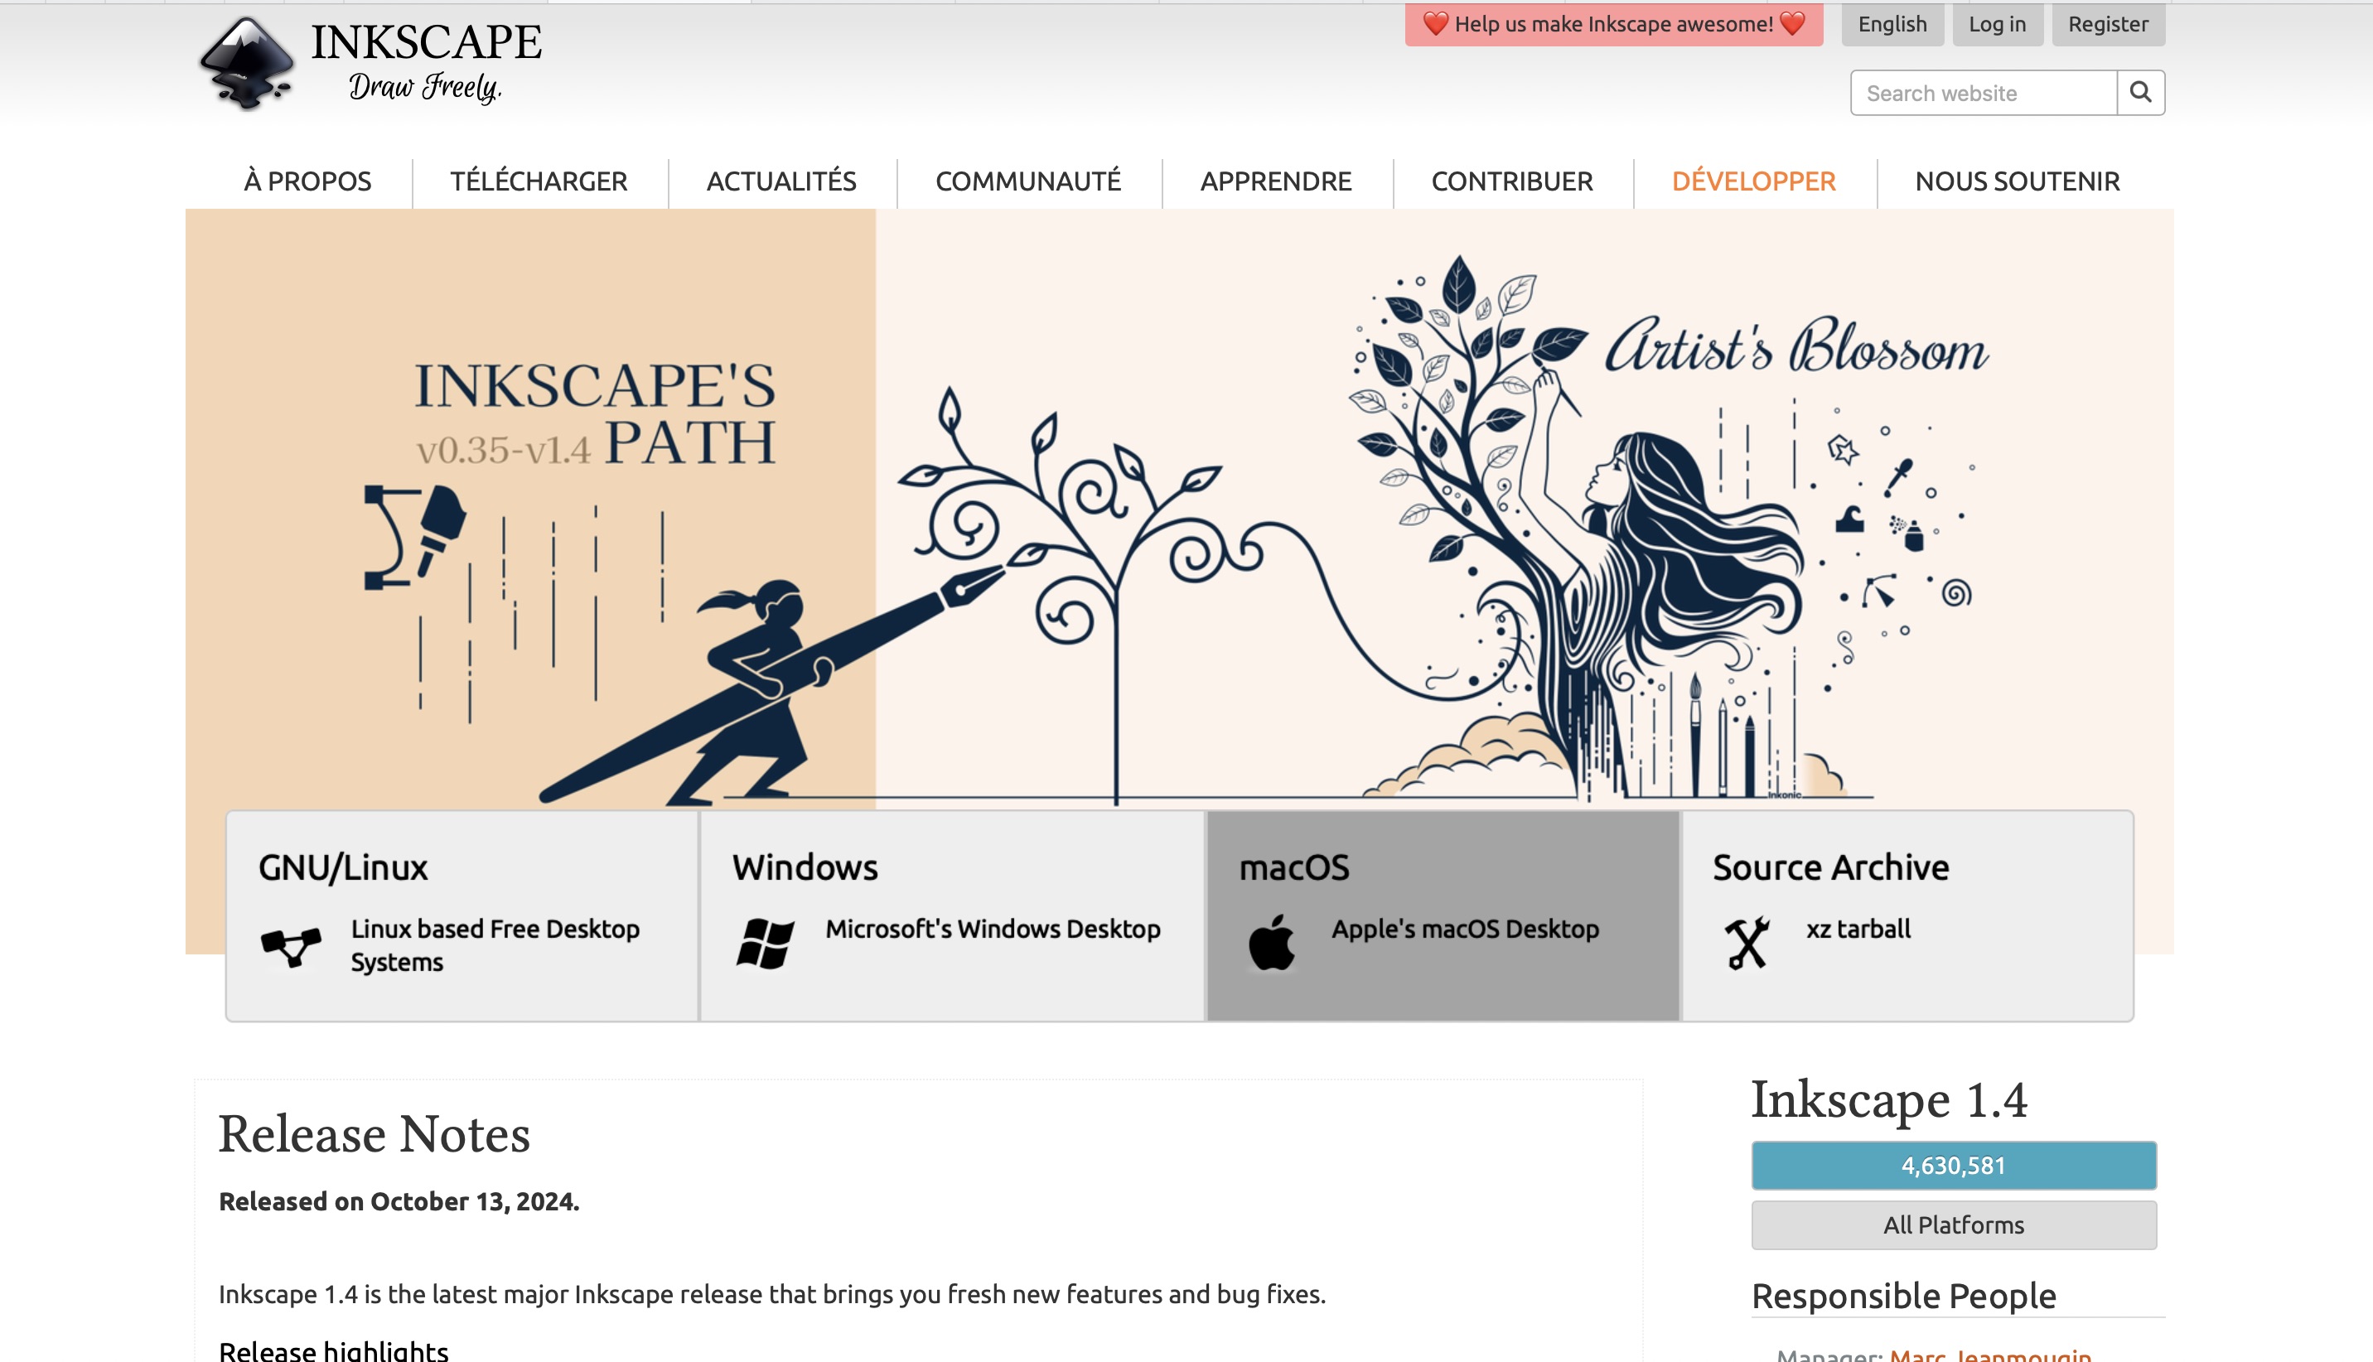
Task: Open the English language selector
Action: [1892, 24]
